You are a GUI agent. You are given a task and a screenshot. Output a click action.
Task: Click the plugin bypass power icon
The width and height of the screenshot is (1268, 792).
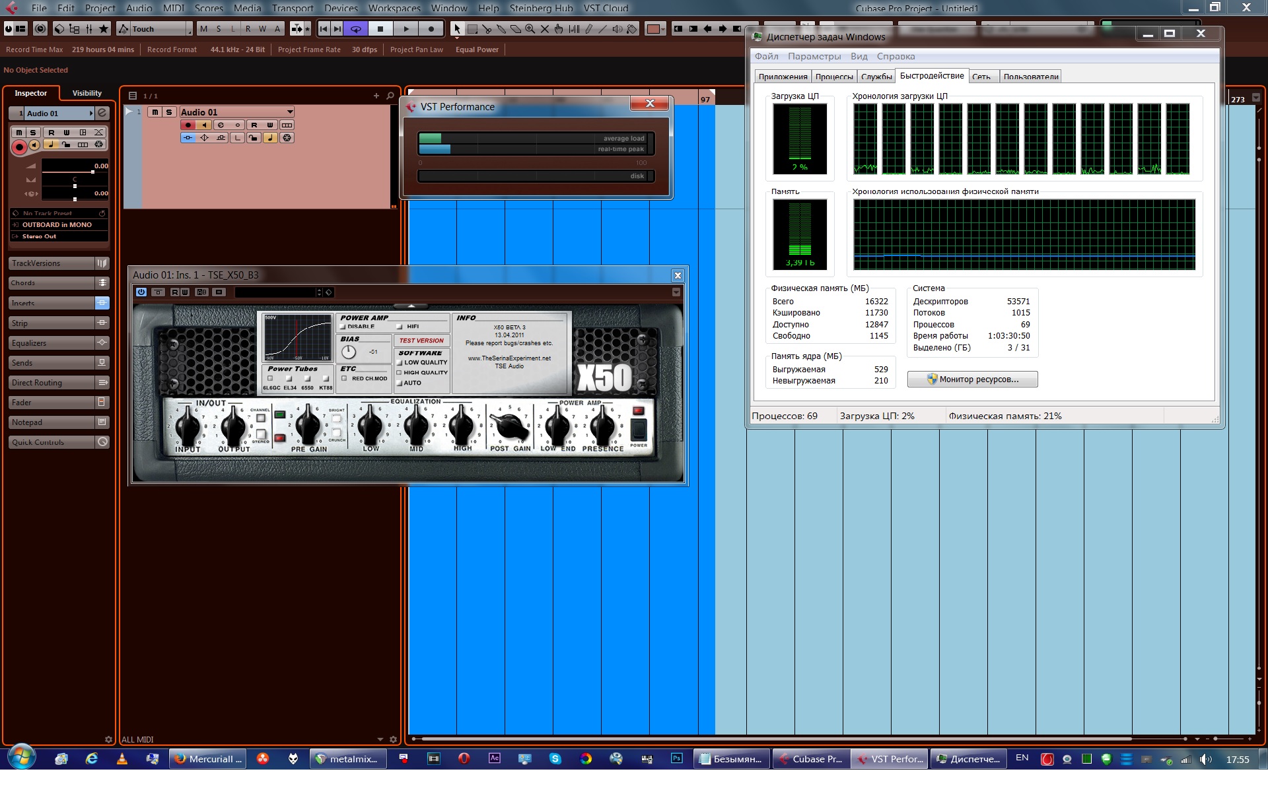141,292
